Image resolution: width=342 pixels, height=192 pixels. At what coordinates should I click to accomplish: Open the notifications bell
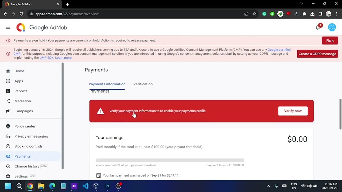(x=318, y=27)
